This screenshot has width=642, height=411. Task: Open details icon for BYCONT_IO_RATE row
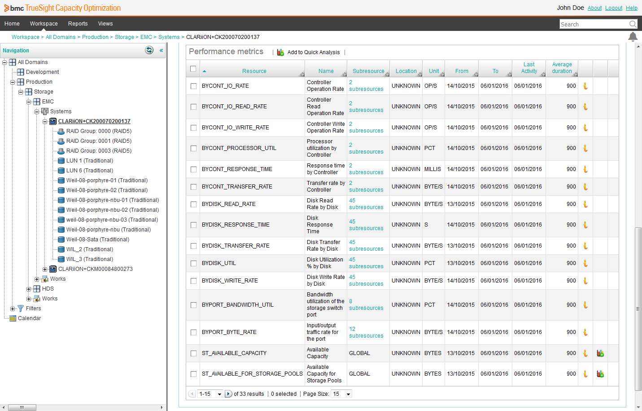(585, 86)
